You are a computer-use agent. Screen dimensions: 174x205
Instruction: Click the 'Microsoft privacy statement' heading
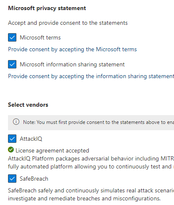pos(47,8)
